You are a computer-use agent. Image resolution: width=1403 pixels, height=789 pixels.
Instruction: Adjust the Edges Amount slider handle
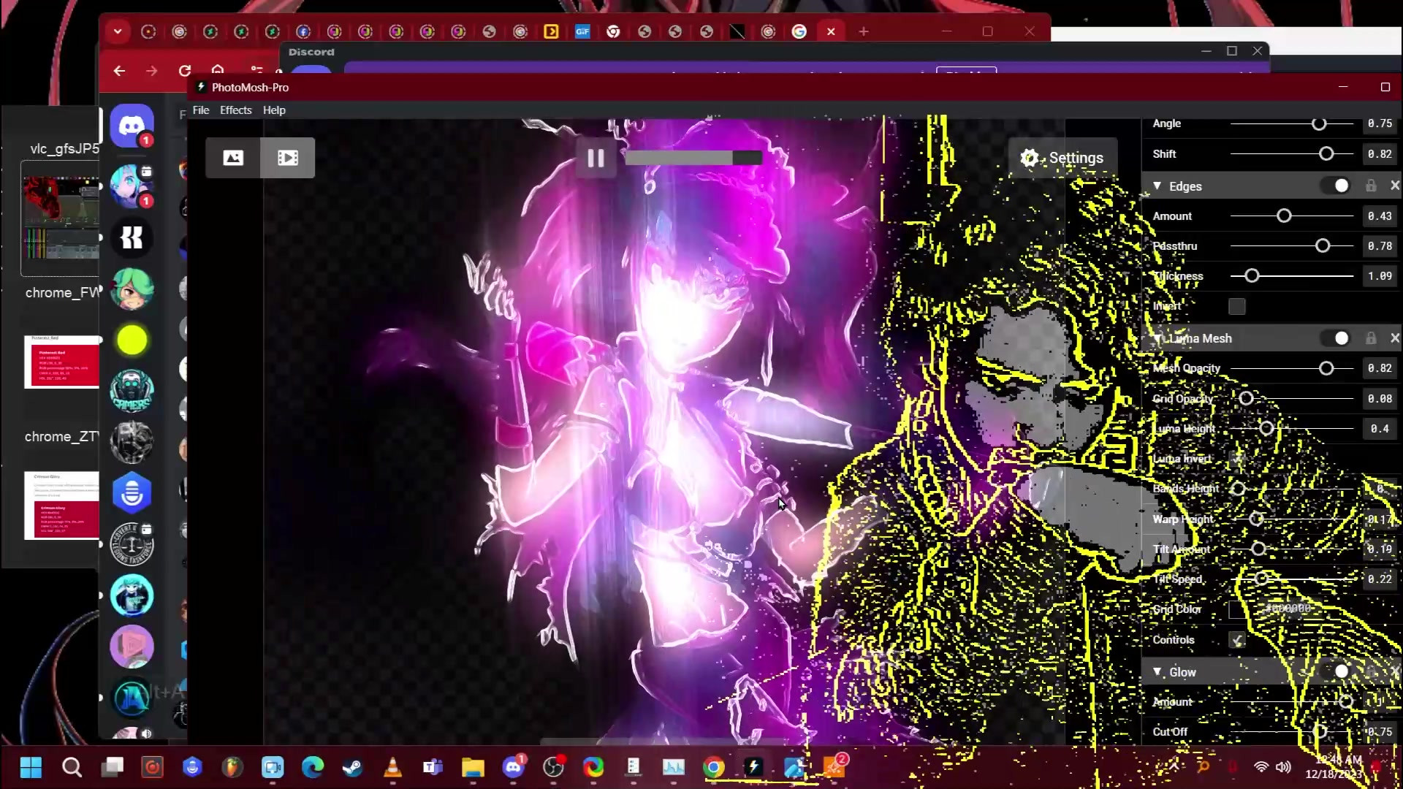coord(1284,216)
